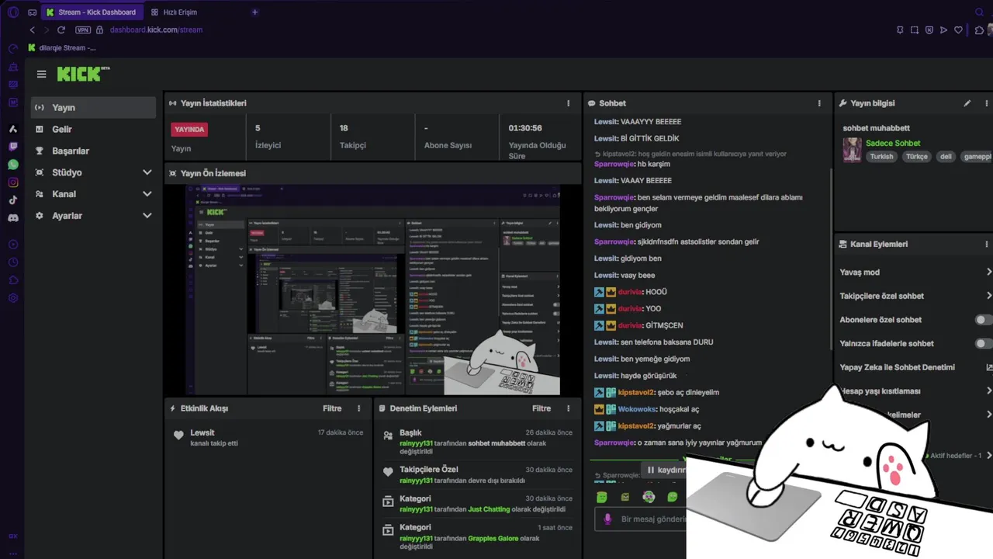The height and width of the screenshot is (559, 993).
Task: Open Twitch in the browser sidebar
Action: [x=13, y=147]
